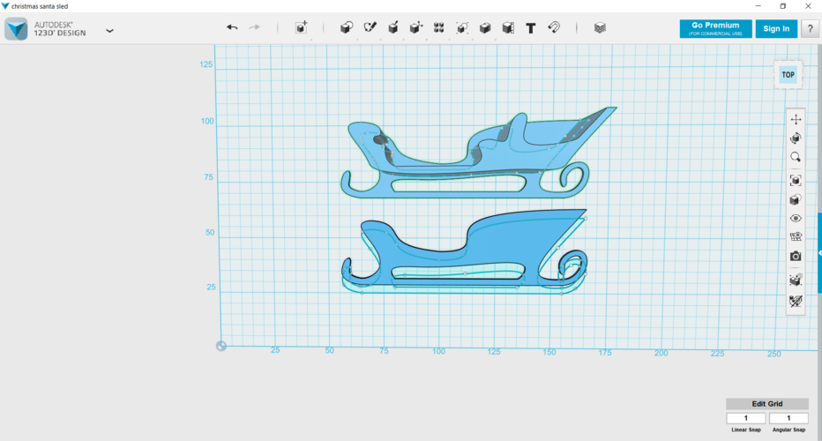This screenshot has height=441, width=822.
Task: Open the 123D Design application menu dropdown
Action: coord(109,31)
